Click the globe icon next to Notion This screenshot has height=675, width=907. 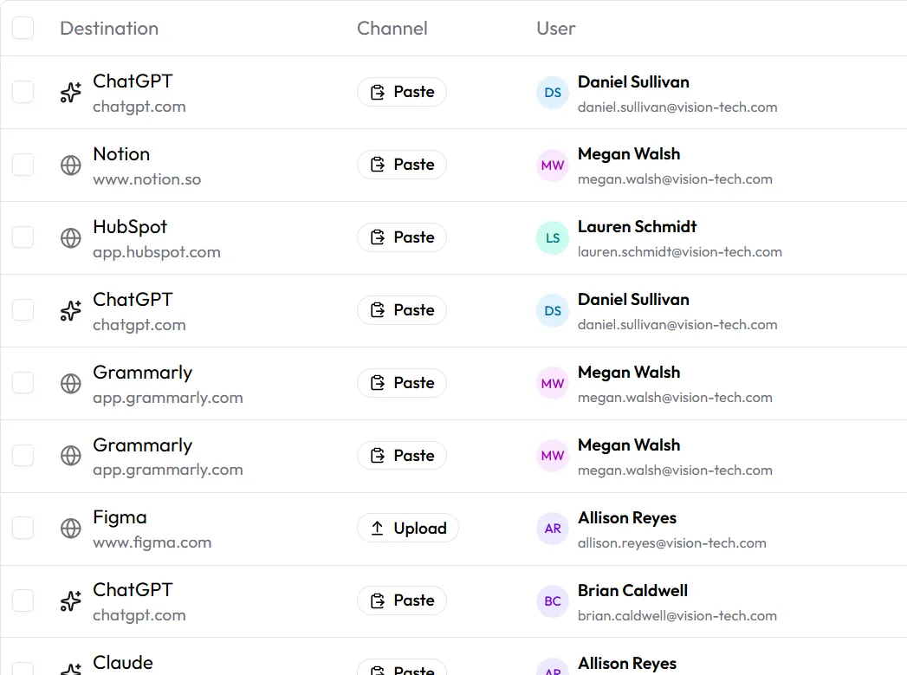pyautogui.click(x=70, y=165)
